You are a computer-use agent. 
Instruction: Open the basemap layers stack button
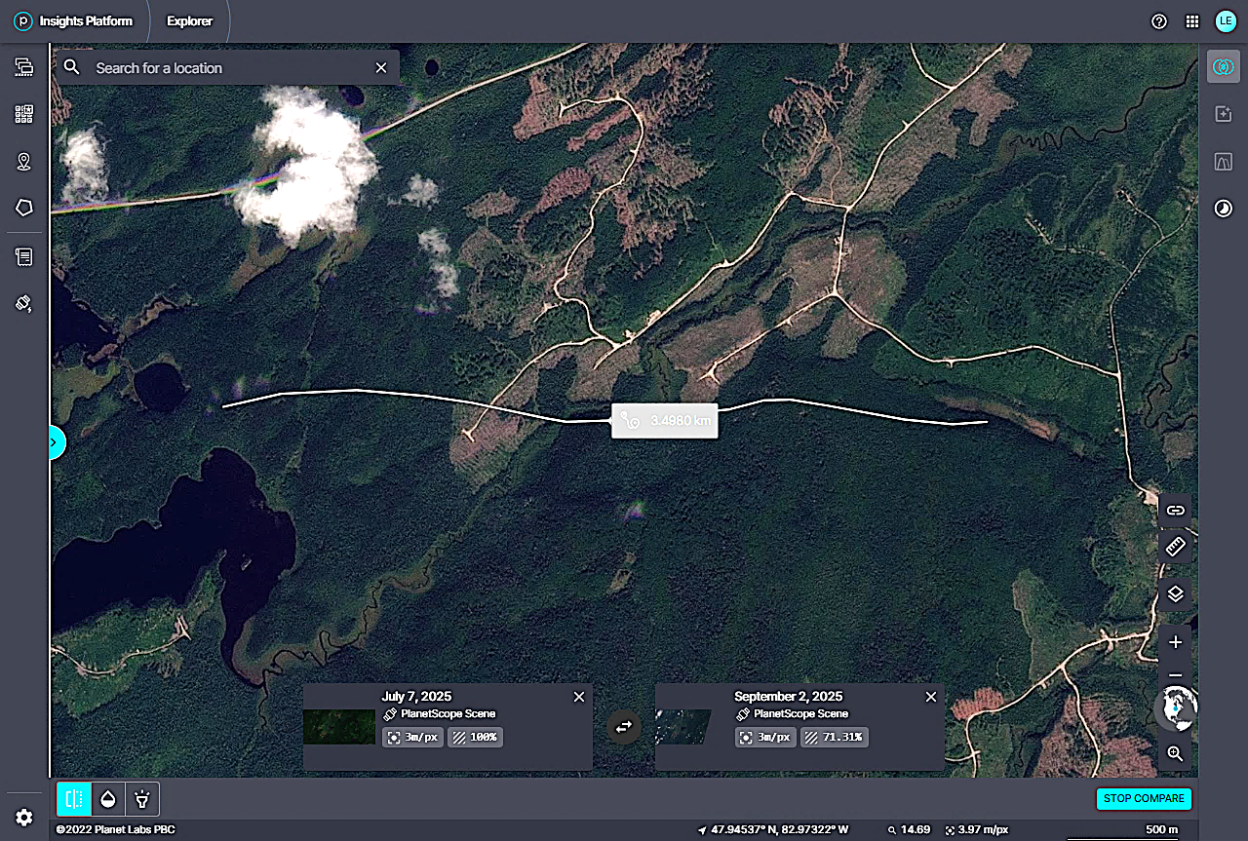tap(1175, 593)
